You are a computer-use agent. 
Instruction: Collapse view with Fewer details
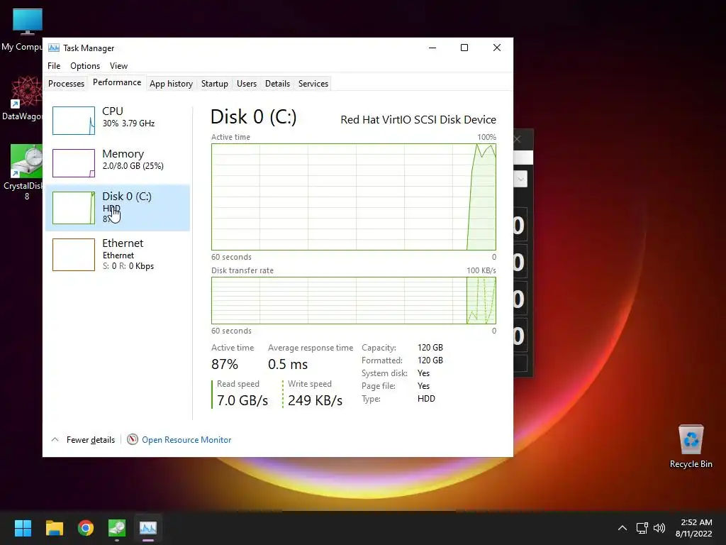click(90, 440)
